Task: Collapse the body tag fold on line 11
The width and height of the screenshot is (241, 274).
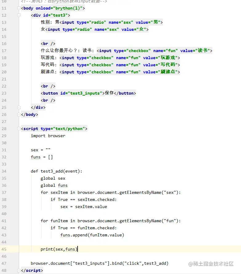Action: pos(19,8)
